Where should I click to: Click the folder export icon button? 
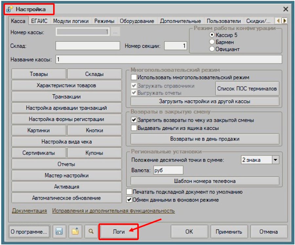click(75, 231)
